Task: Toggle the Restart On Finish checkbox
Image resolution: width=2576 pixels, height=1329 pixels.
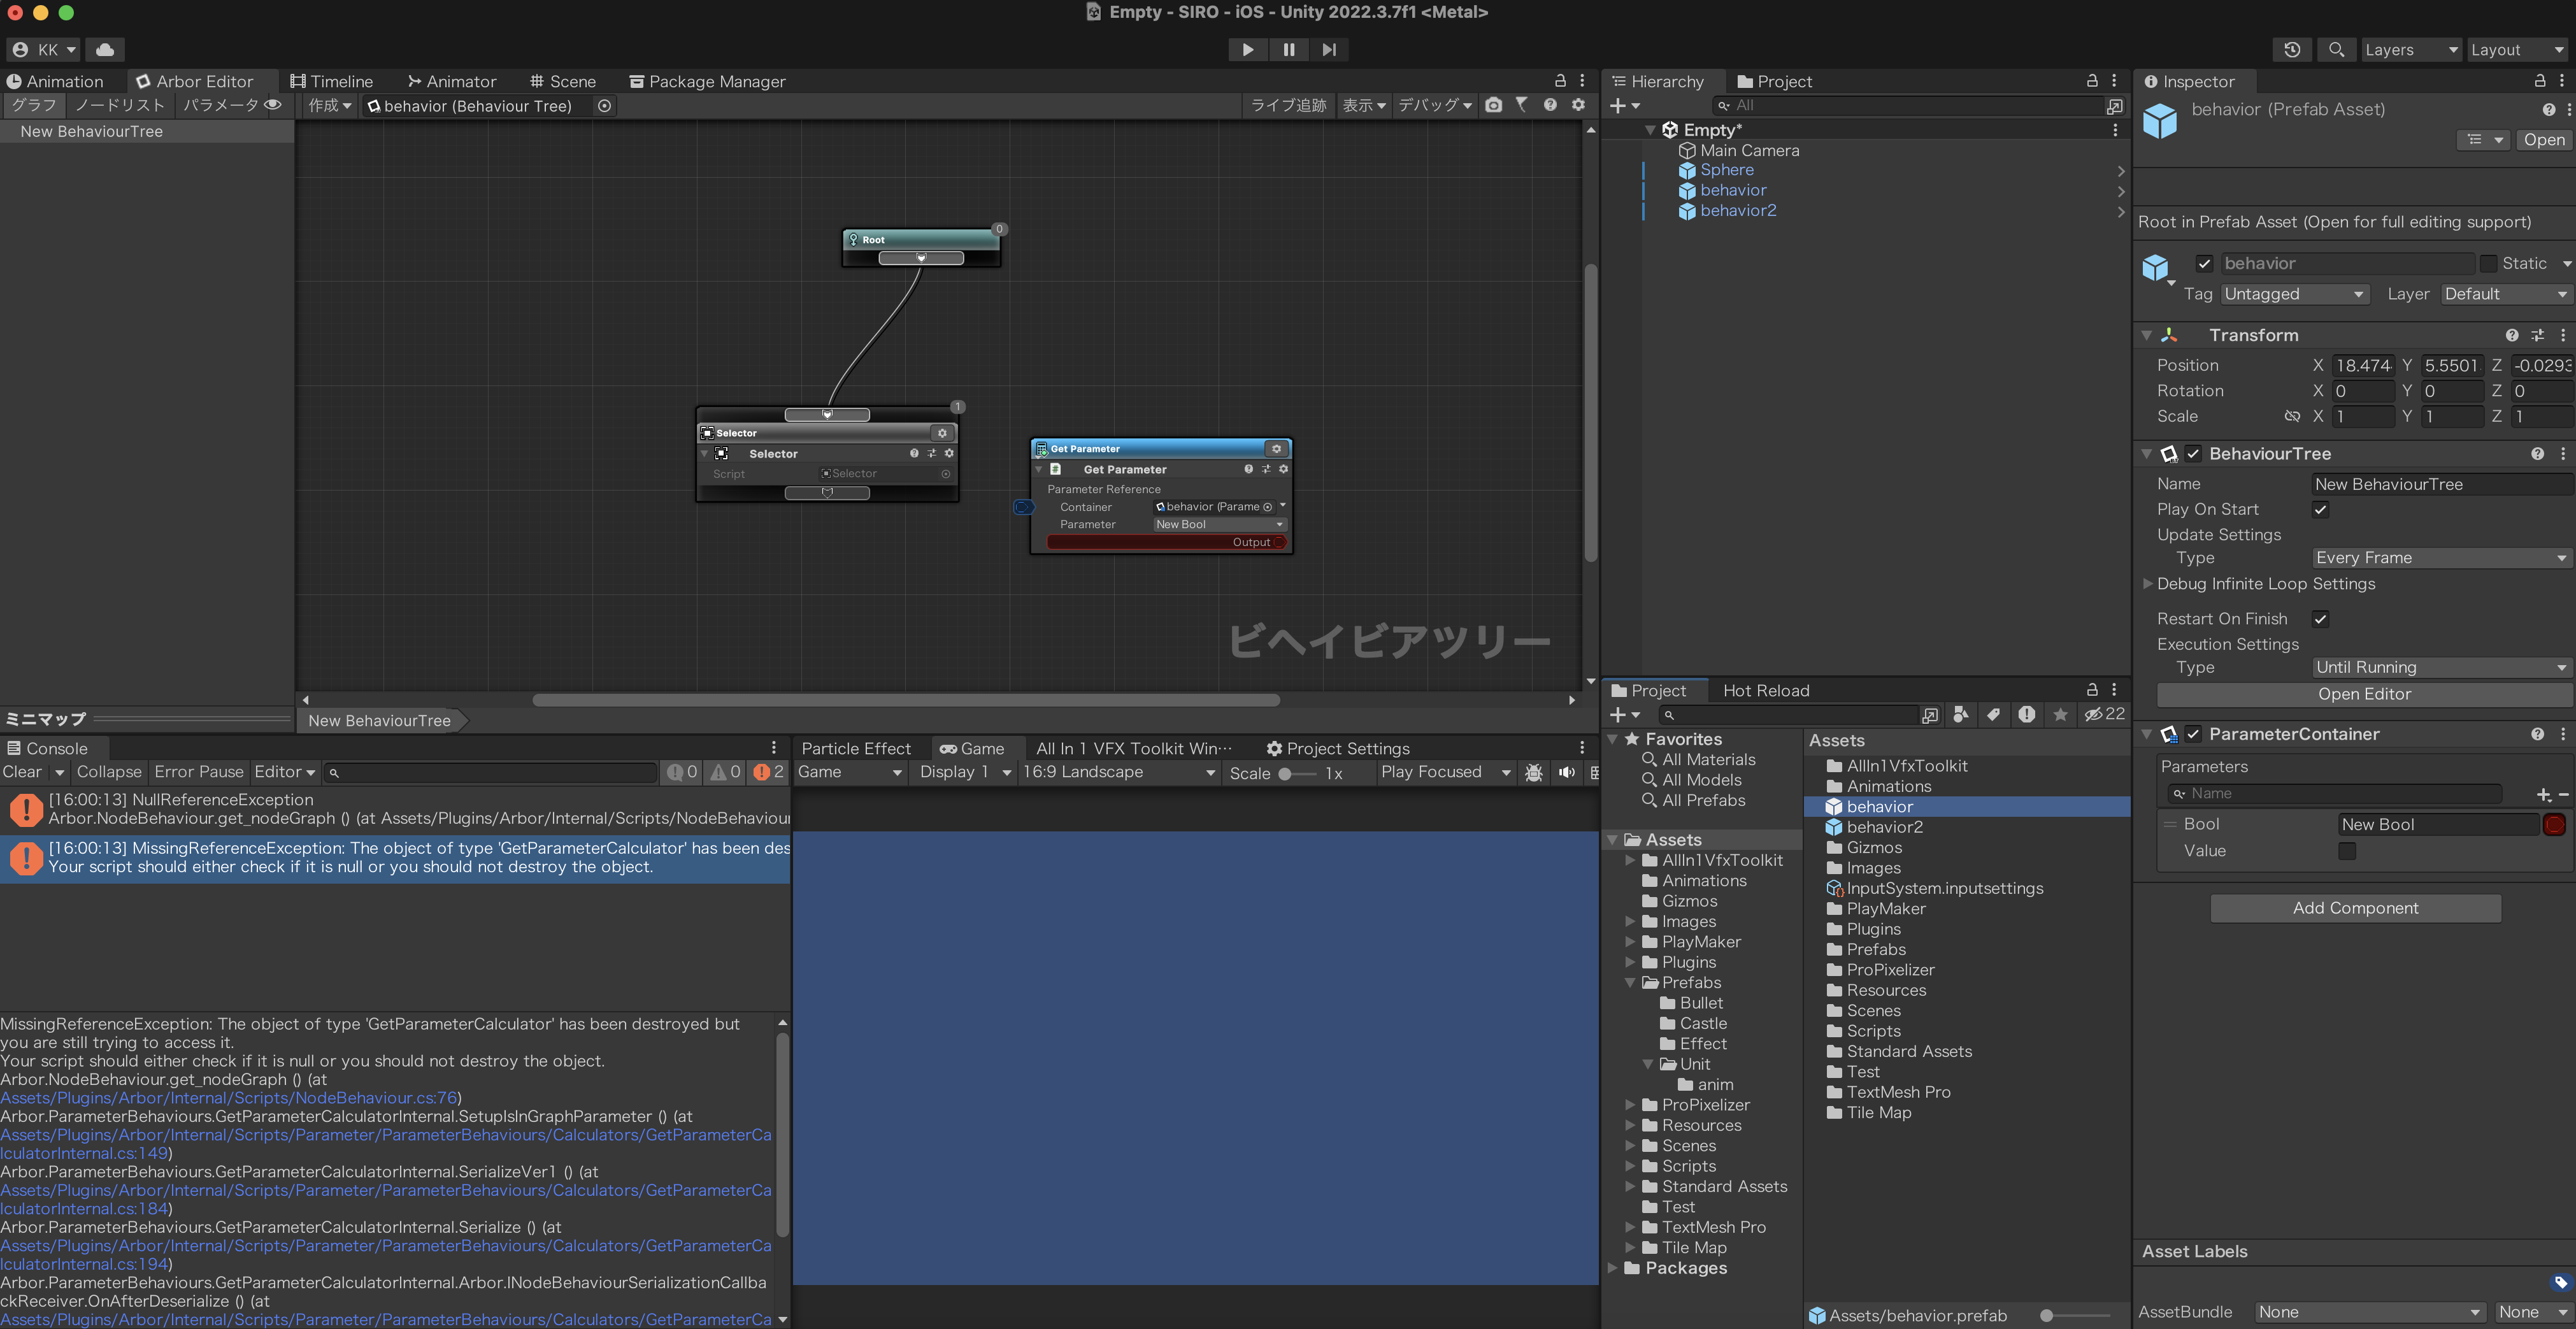Action: (2320, 619)
